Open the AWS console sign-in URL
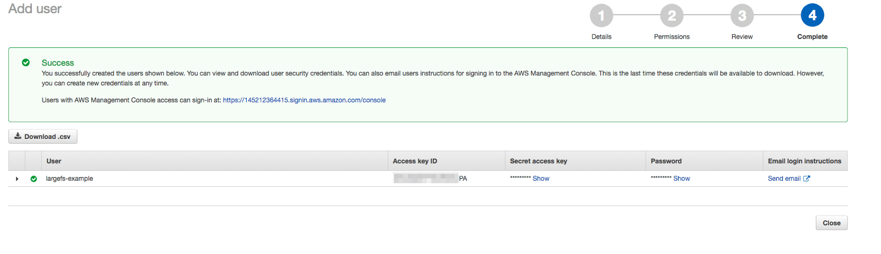The image size is (881, 254). click(304, 100)
